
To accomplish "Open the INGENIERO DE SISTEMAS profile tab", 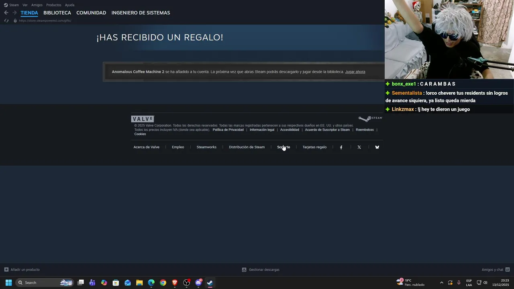I will 141,13.
